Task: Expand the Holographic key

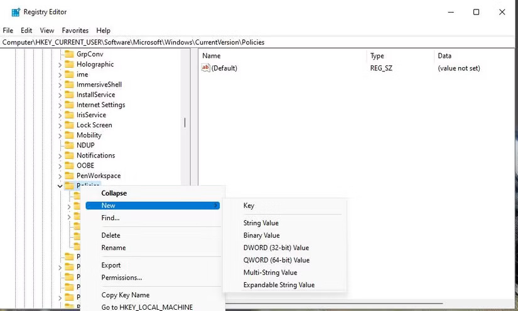Action: click(60, 65)
